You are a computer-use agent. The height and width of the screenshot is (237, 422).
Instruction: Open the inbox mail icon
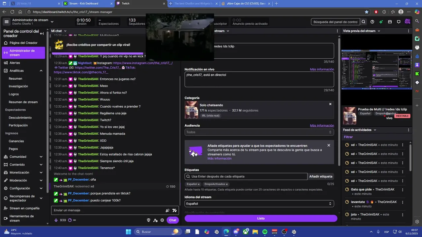(390, 22)
